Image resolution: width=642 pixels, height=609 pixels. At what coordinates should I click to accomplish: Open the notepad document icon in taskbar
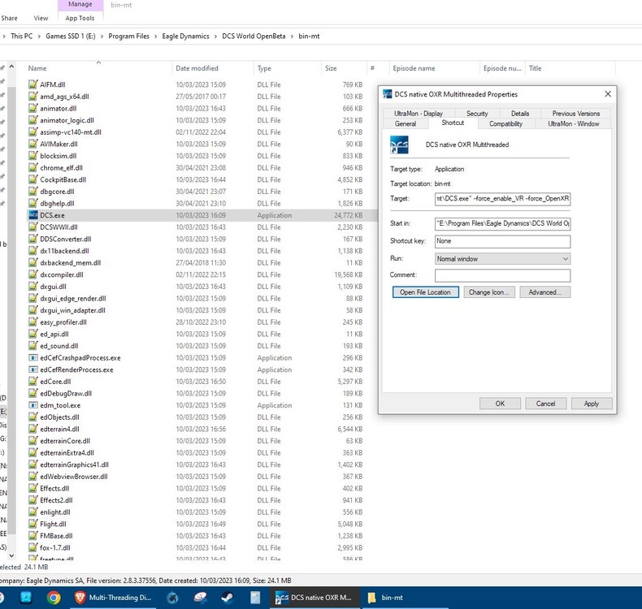tap(255, 598)
